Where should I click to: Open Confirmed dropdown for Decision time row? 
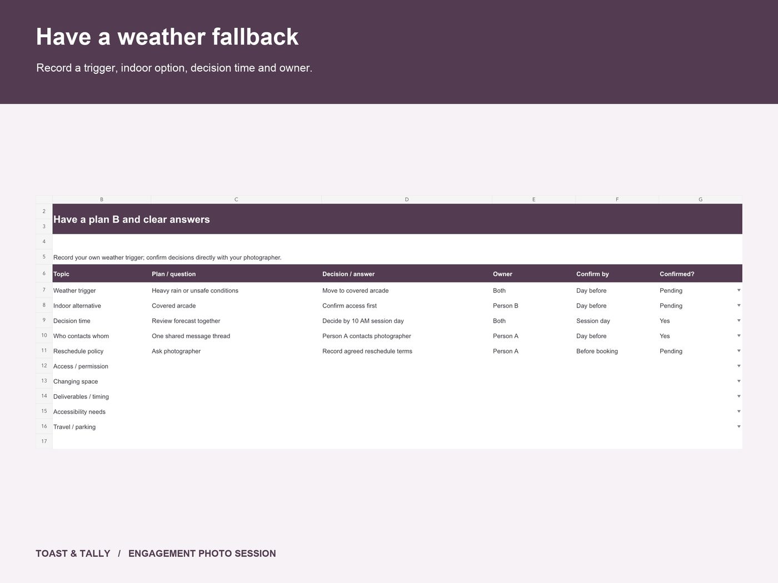tap(739, 320)
